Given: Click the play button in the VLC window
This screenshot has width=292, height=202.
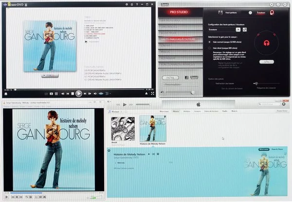Looking at the screenshot, I should click(7, 197).
